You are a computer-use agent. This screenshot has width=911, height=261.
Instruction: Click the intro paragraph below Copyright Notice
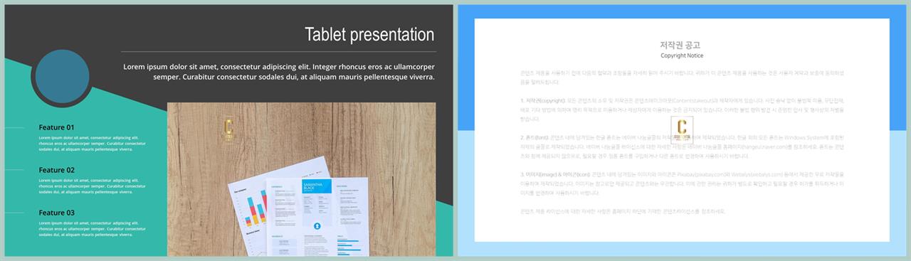tap(682, 77)
